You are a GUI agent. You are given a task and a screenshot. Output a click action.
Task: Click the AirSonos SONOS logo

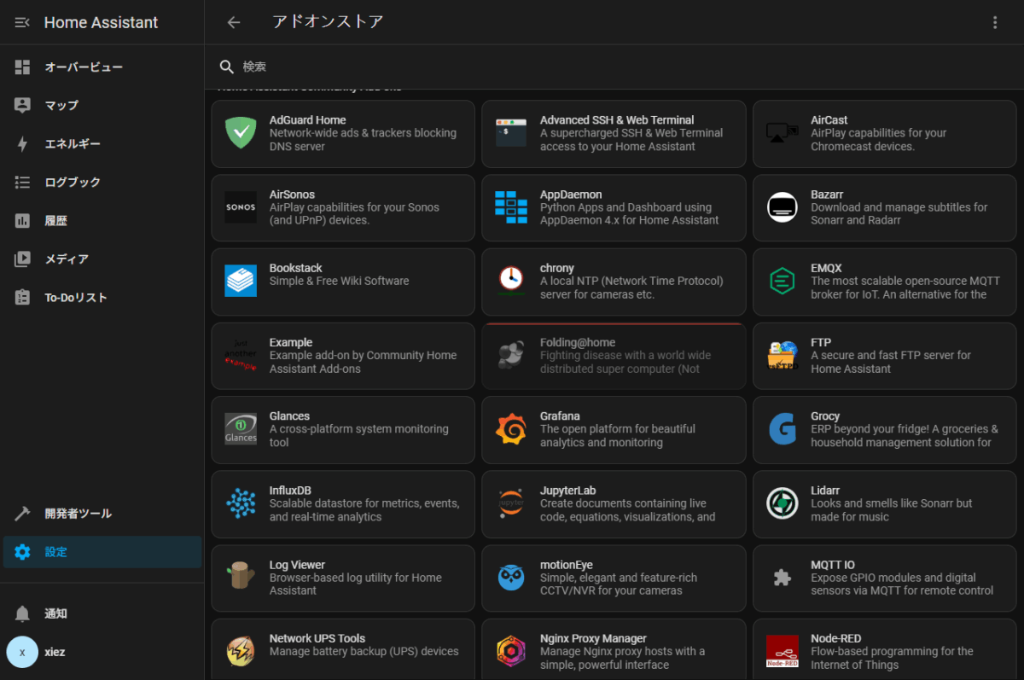tap(241, 207)
